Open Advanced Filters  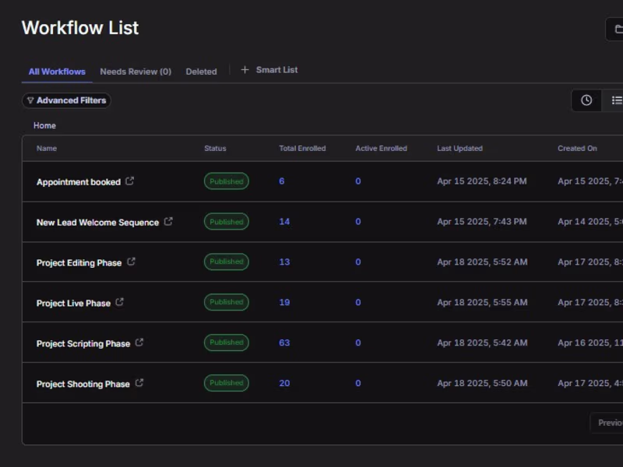(x=66, y=100)
